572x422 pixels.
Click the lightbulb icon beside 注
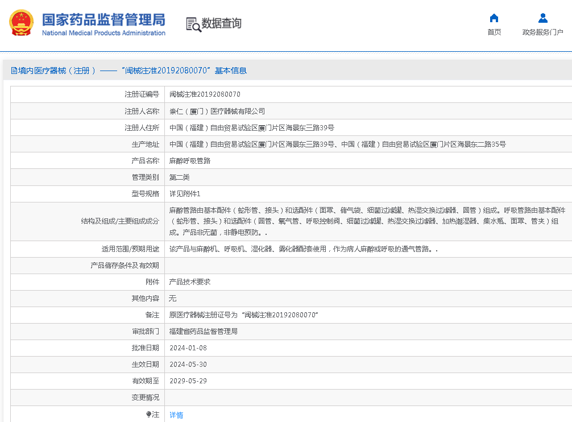pyautogui.click(x=149, y=415)
